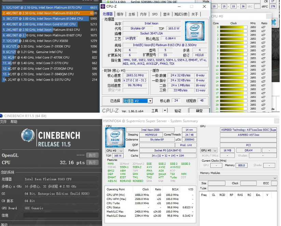Close the CPU-Z window
This screenshot has height=226, width=281.
(204, 7)
